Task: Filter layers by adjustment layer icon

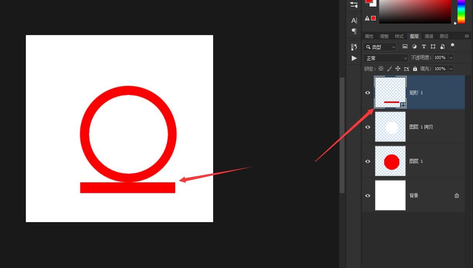Action: click(414, 47)
